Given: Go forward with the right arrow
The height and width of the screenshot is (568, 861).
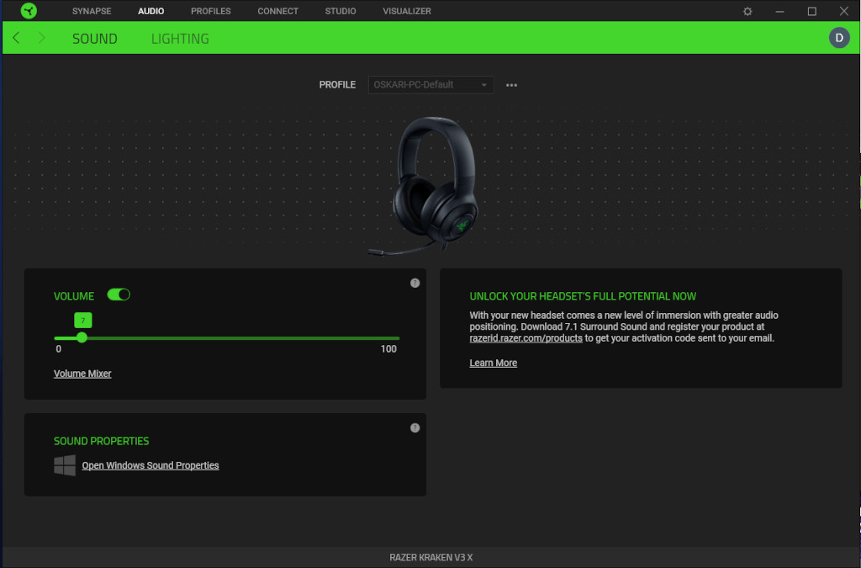Looking at the screenshot, I should click(x=42, y=38).
